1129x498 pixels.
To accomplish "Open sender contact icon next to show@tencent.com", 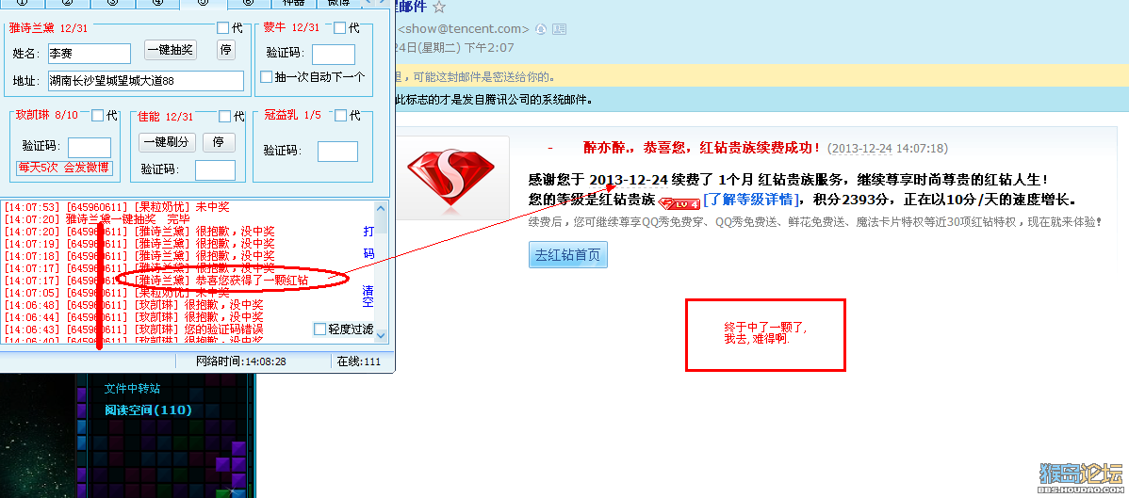I will [x=541, y=29].
